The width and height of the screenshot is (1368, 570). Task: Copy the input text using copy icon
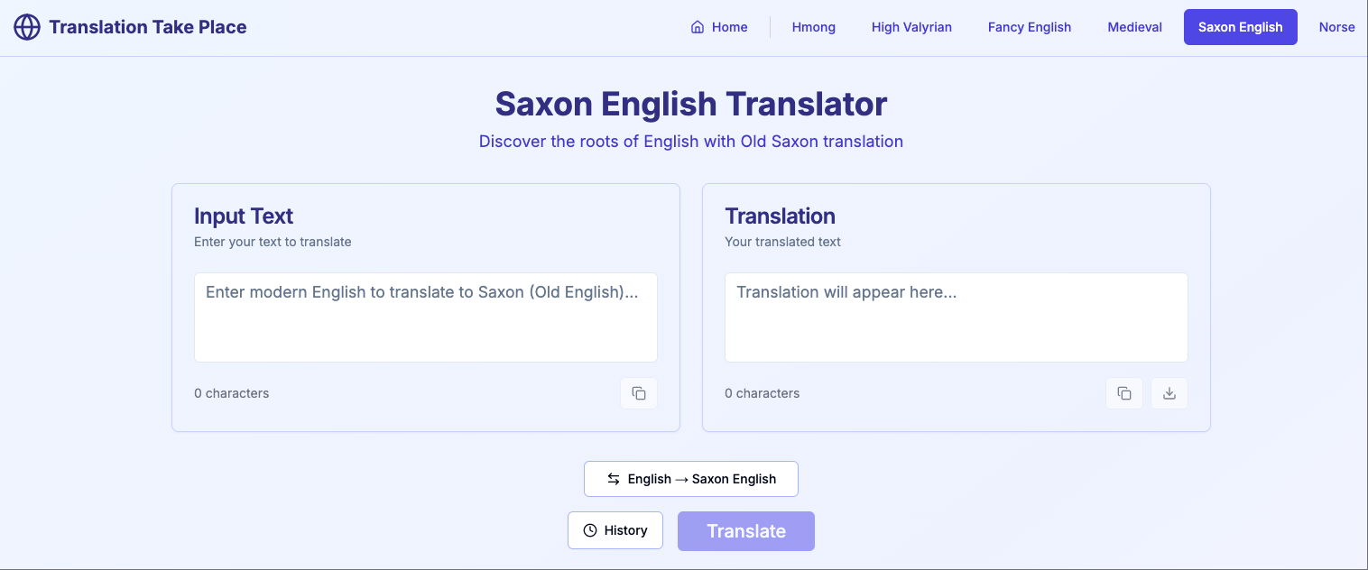pos(639,393)
